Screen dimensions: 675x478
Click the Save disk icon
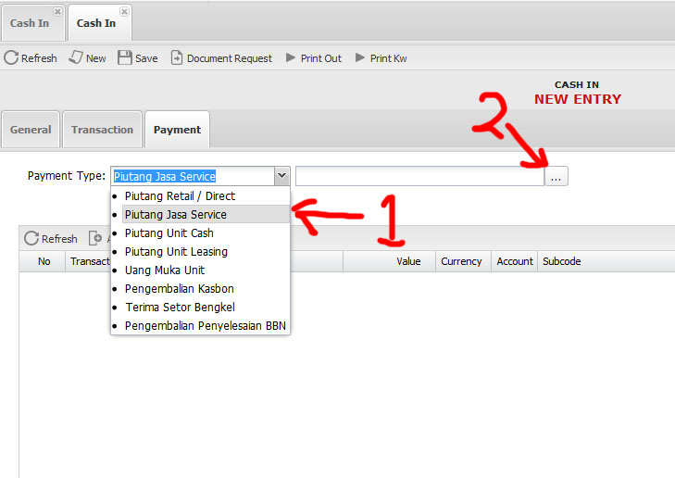coord(125,58)
